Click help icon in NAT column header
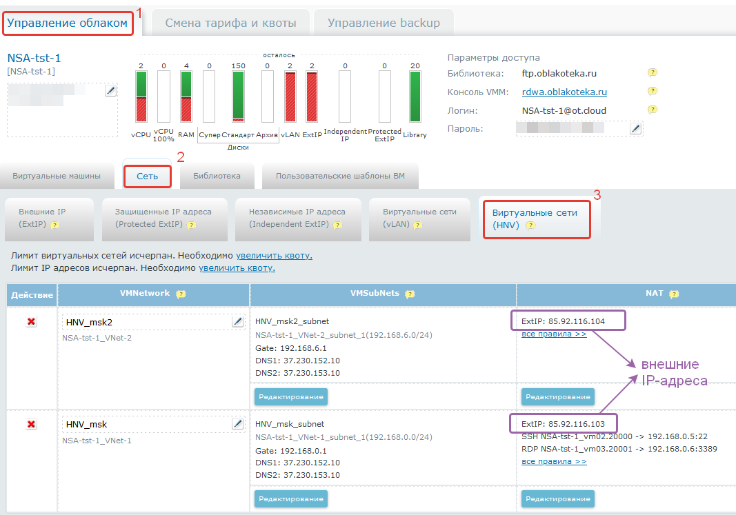The image size is (736, 515). (673, 294)
